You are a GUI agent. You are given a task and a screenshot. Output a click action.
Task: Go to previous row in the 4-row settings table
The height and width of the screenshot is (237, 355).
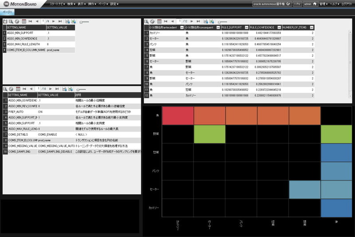pos(37,21)
